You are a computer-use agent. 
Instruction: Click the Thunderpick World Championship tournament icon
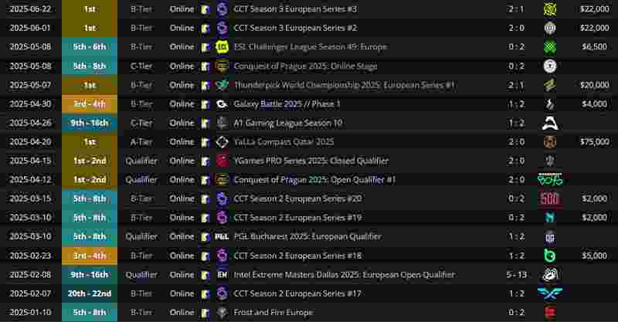[222, 85]
